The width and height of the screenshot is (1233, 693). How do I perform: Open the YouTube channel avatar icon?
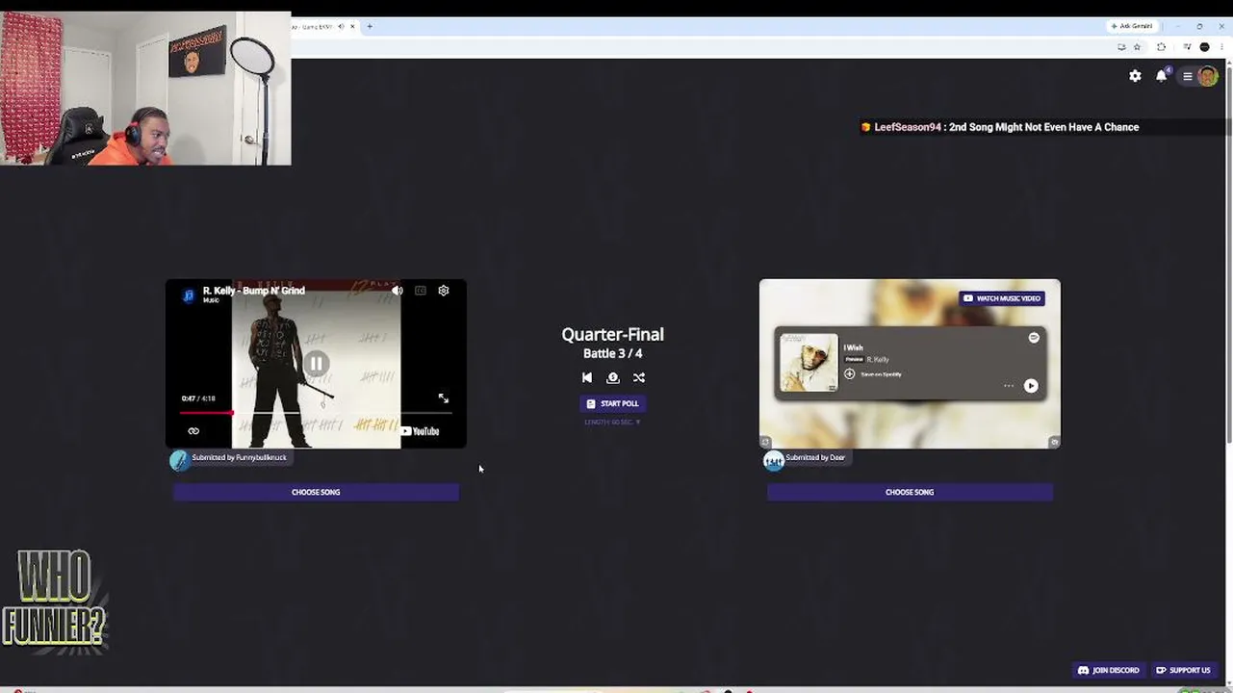point(189,295)
